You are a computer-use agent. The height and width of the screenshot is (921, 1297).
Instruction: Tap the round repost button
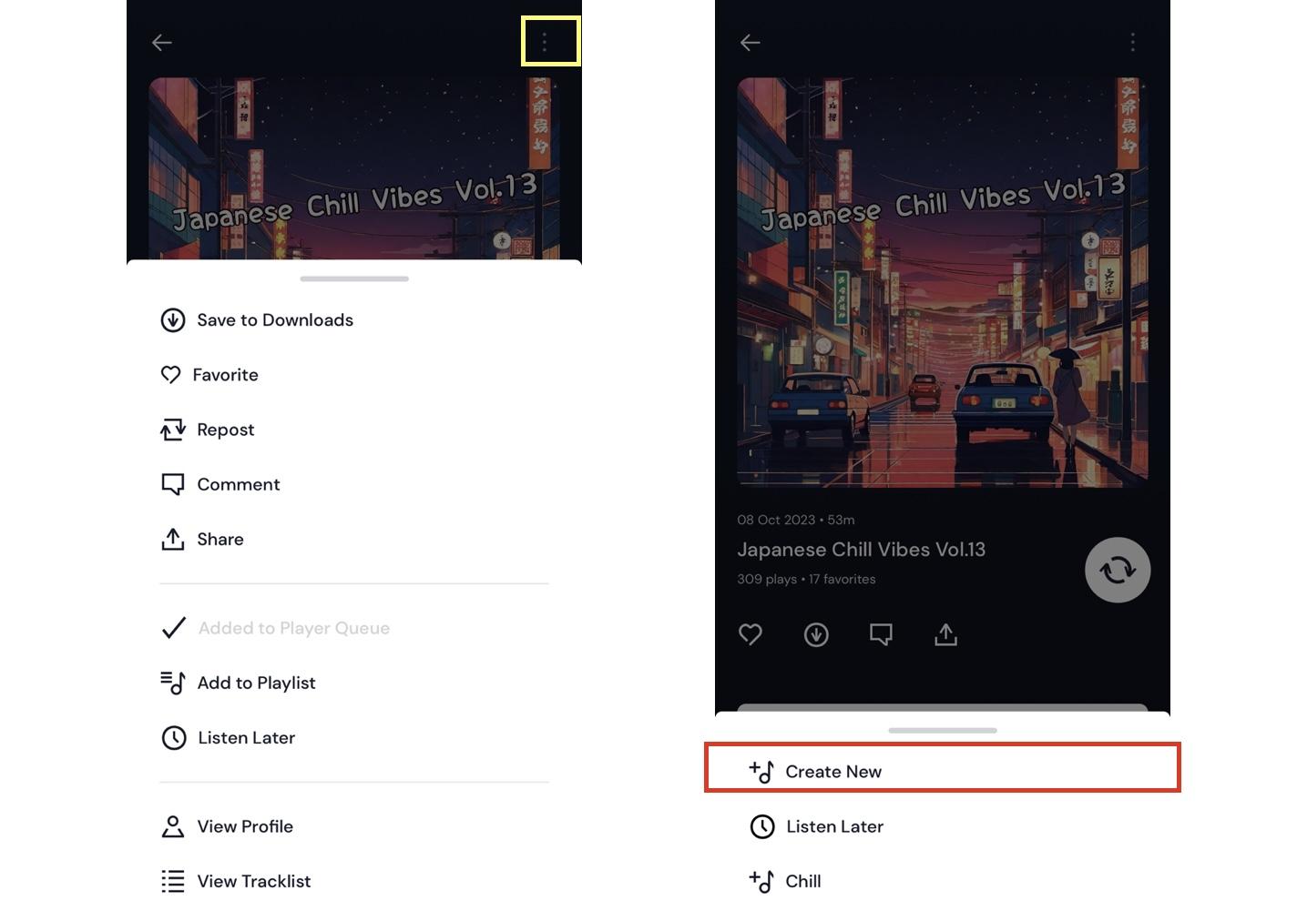click(x=1118, y=571)
